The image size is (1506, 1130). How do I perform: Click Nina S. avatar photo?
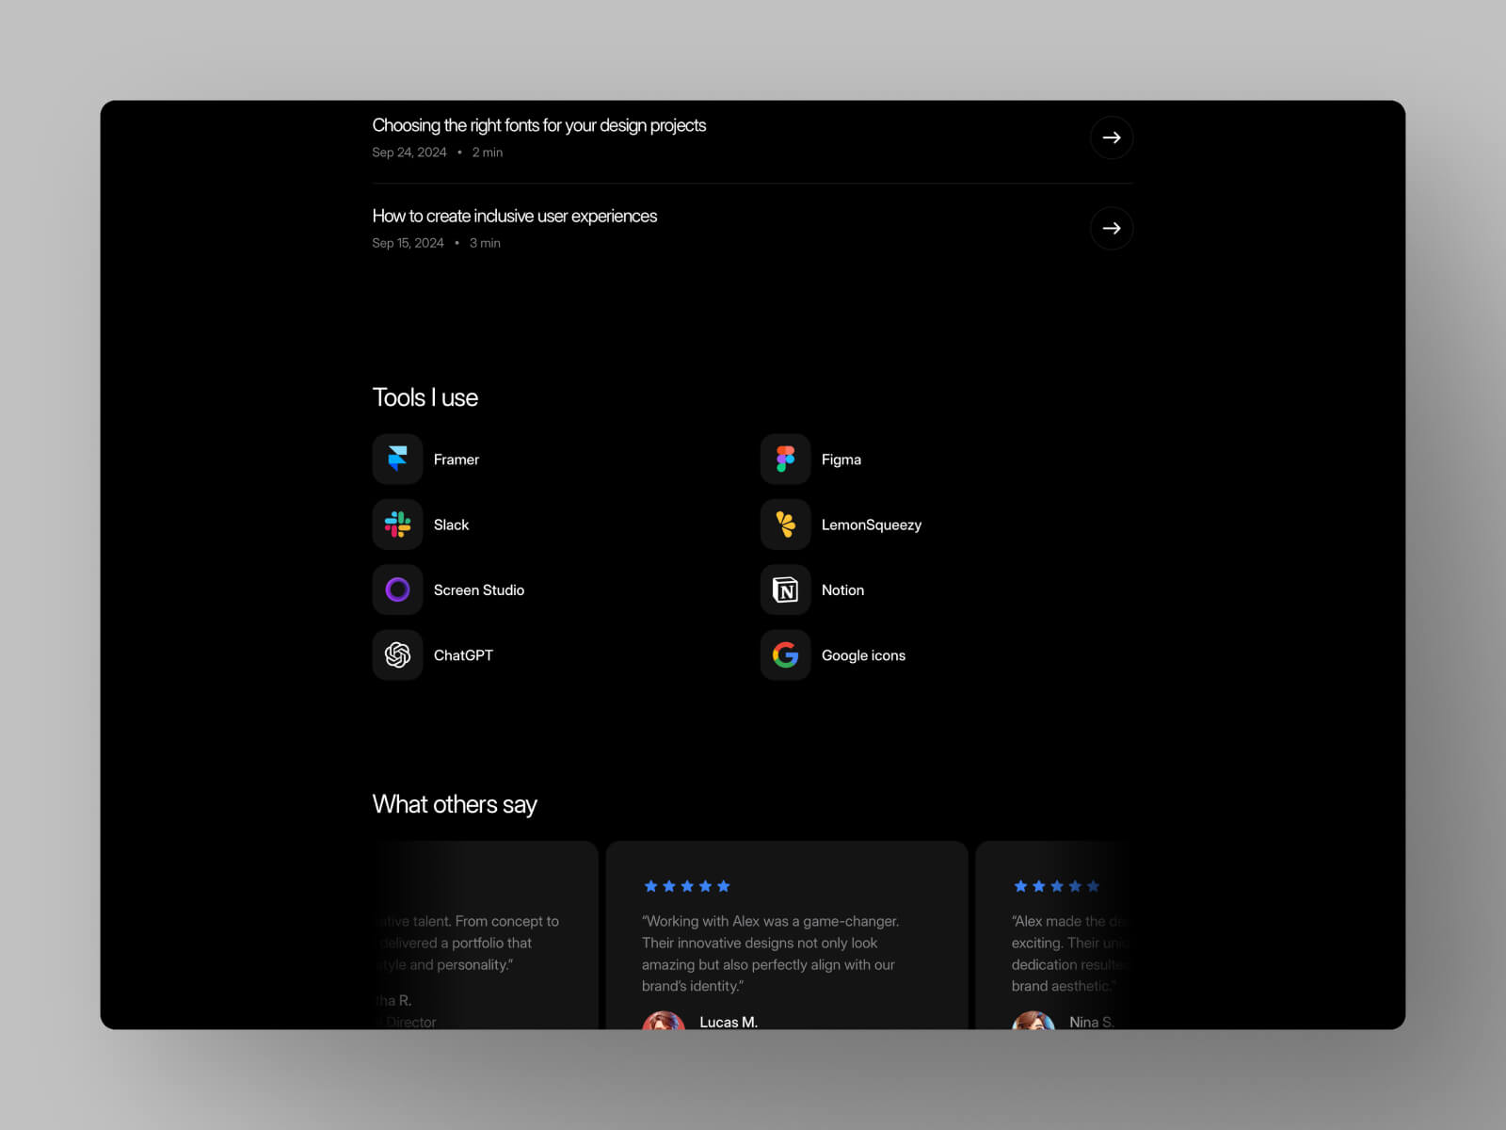(x=1033, y=1021)
